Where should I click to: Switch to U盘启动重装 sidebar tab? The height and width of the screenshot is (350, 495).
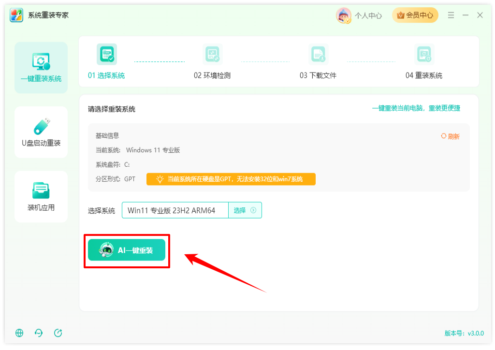coord(41,132)
